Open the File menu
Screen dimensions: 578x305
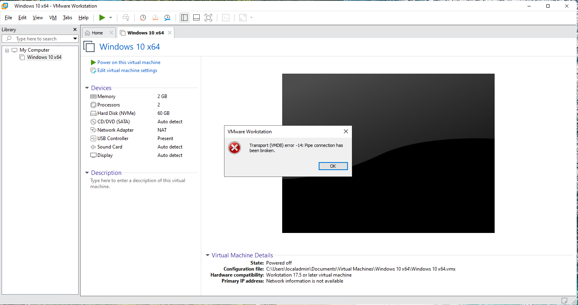pyautogui.click(x=8, y=18)
